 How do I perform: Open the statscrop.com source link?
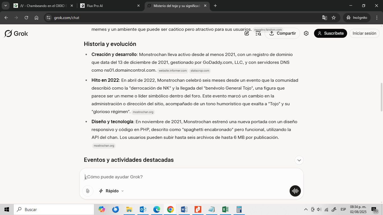pyautogui.click(x=200, y=71)
